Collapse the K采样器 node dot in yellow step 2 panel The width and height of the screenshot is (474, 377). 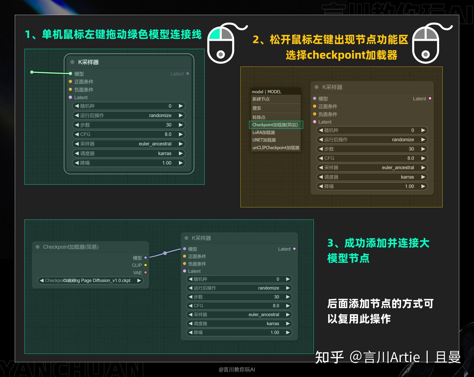pos(317,87)
